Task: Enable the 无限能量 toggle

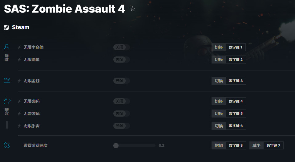Action: [121, 60]
